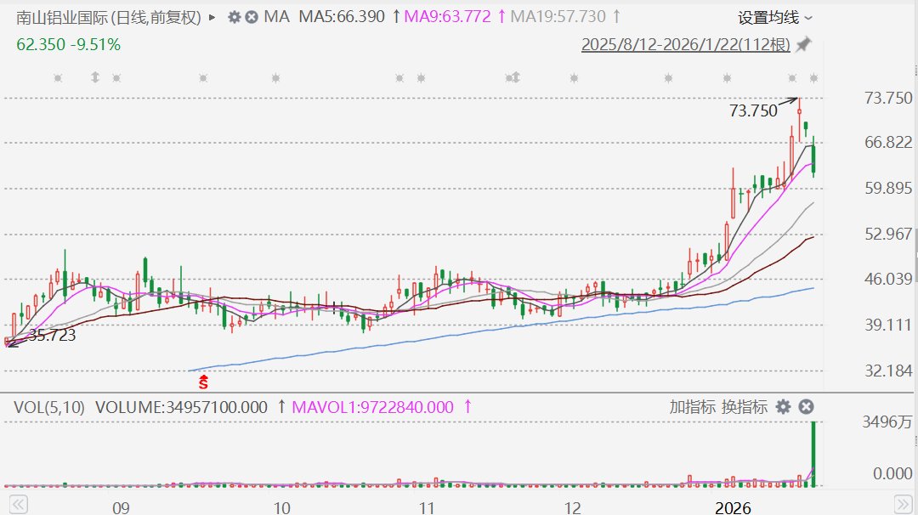Screen dimensions: 918x515
Task: Select the MA19:57.730 moving average label
Action: pos(558,17)
